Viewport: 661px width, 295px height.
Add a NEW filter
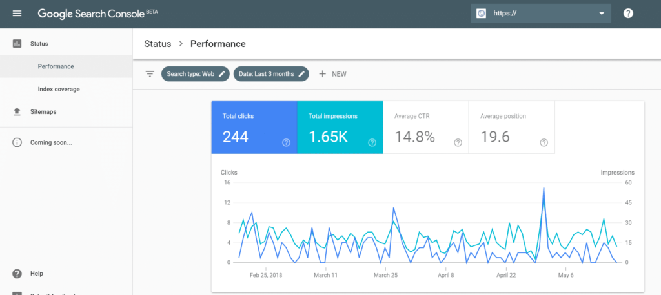tap(332, 74)
